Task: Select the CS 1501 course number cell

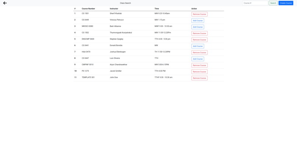Action: (x=85, y=14)
